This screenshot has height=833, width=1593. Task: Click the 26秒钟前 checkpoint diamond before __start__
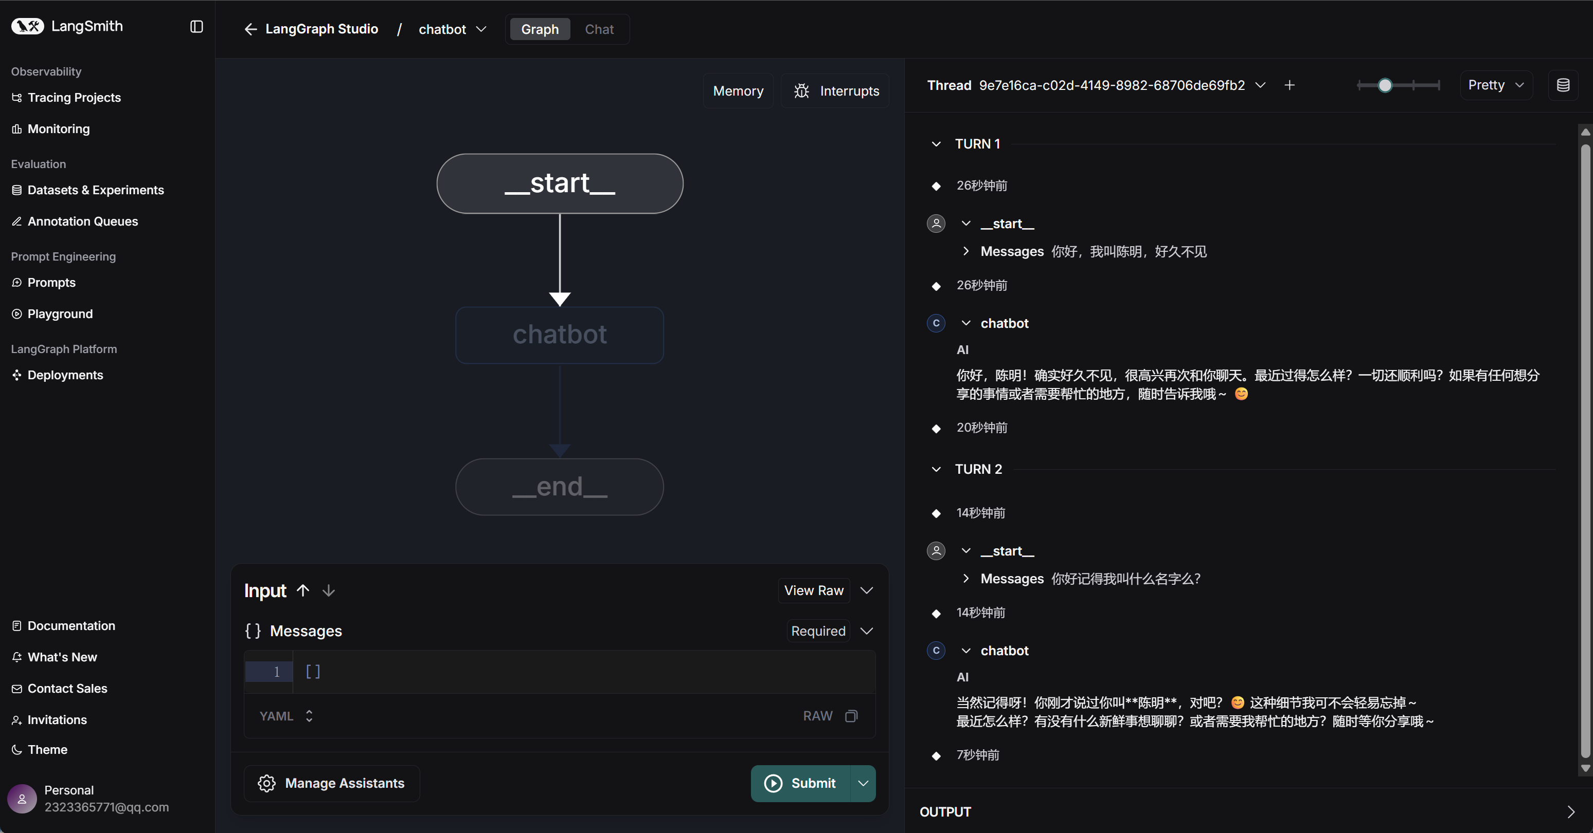point(936,186)
